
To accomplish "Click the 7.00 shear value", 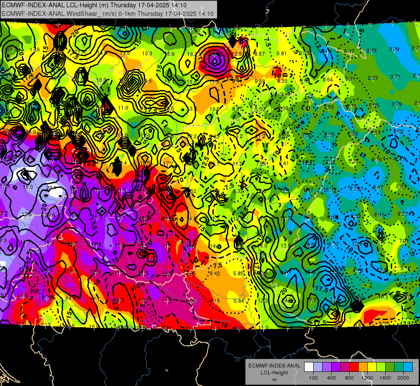I will point(283,109).
